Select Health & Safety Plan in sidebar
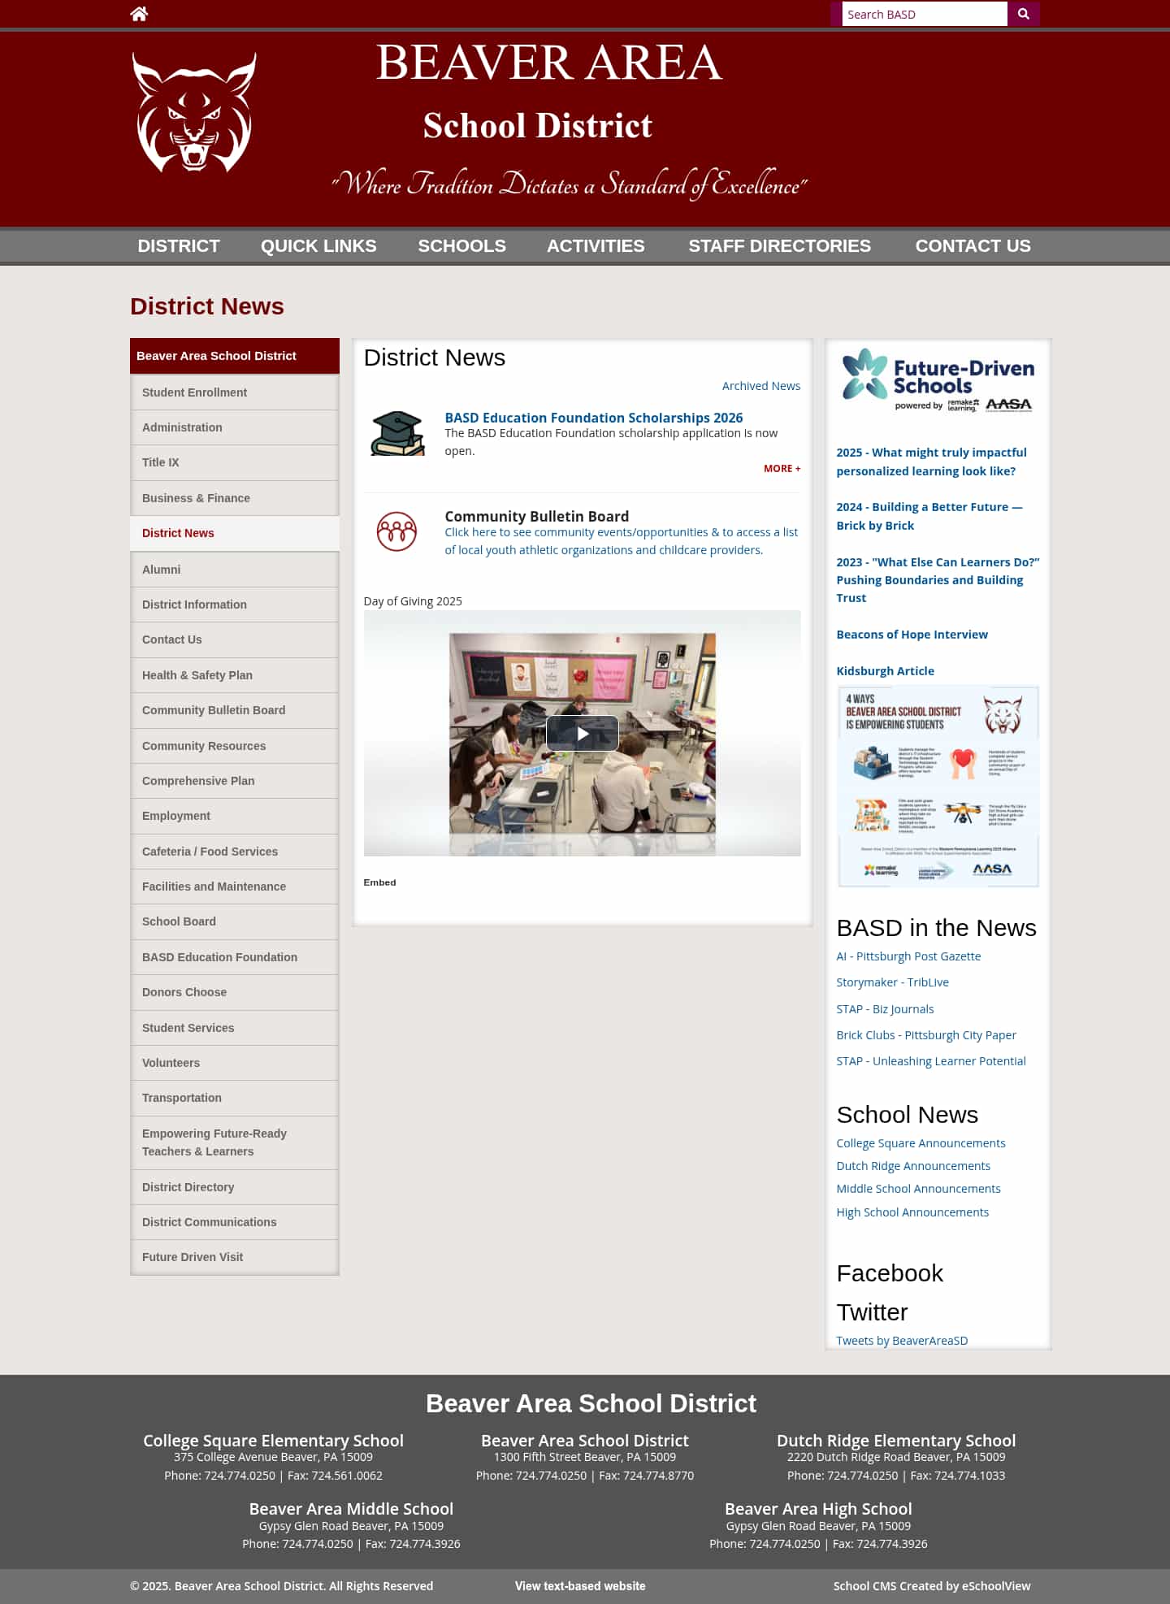 click(235, 675)
